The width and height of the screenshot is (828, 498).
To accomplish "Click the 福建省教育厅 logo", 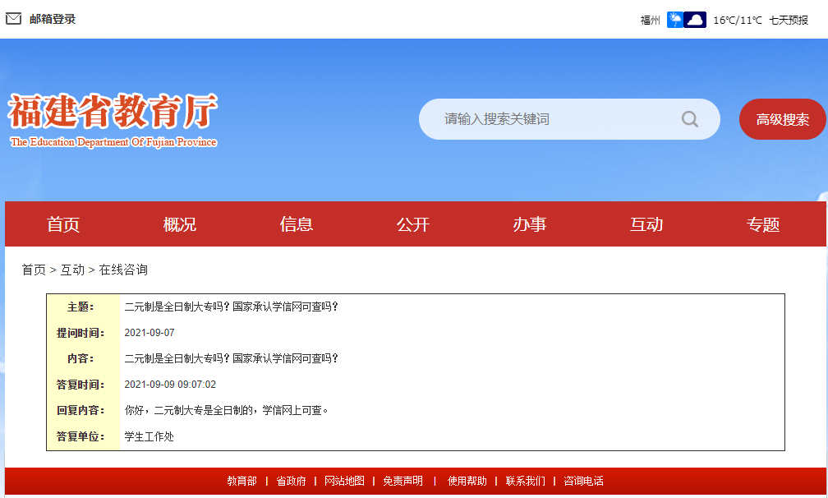I will (113, 120).
